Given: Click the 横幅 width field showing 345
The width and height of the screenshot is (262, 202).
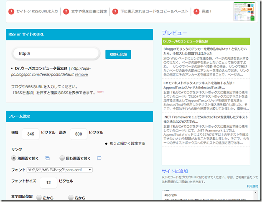Looking at the screenshot, I should [x=31, y=134].
